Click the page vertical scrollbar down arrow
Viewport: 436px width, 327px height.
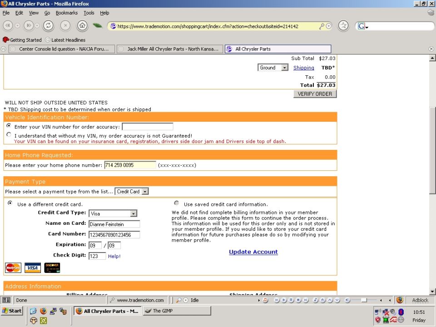click(432, 292)
